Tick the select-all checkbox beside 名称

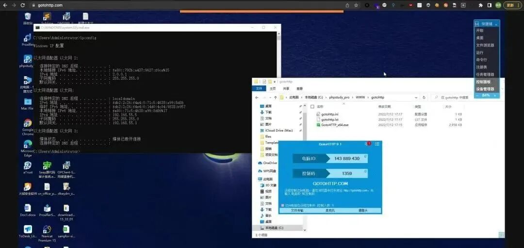(x=312, y=107)
